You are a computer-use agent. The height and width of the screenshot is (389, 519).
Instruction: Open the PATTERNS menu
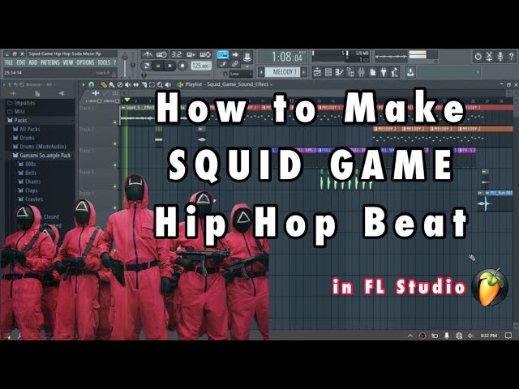pos(50,62)
